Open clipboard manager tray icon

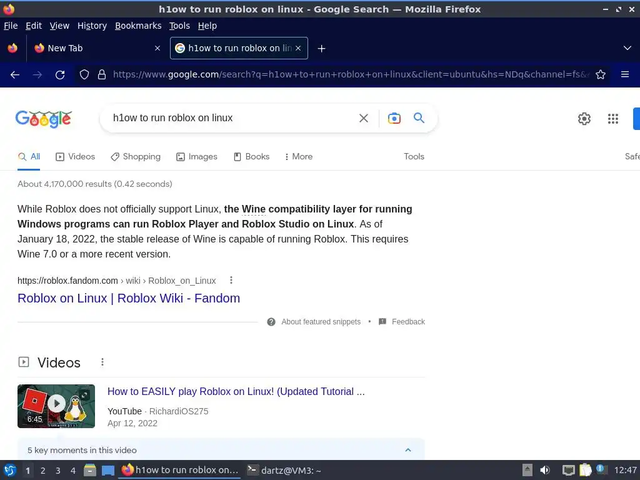[x=585, y=470]
